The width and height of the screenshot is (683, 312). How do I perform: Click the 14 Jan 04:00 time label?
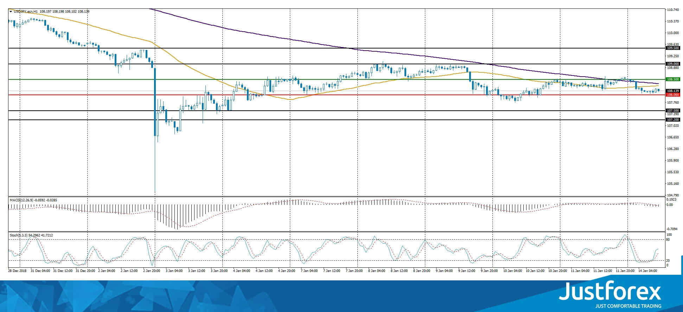click(x=648, y=271)
